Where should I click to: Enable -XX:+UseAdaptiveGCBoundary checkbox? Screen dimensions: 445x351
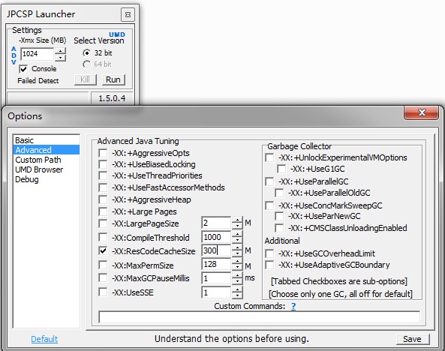point(269,265)
